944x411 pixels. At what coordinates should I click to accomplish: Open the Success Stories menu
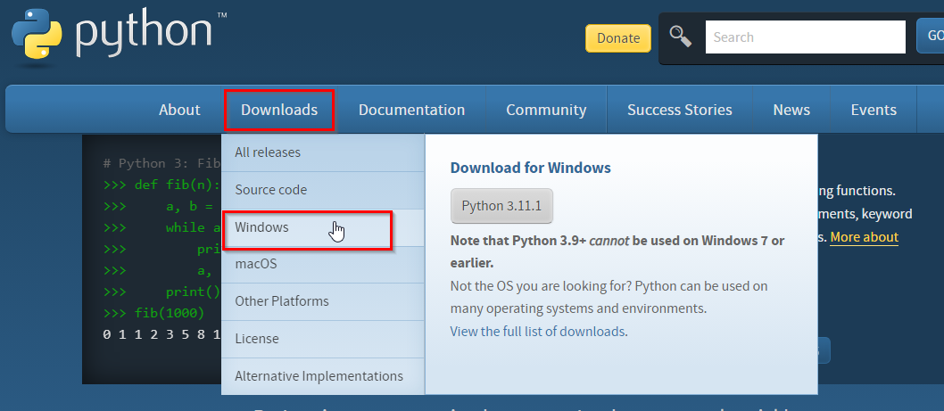[x=680, y=110]
